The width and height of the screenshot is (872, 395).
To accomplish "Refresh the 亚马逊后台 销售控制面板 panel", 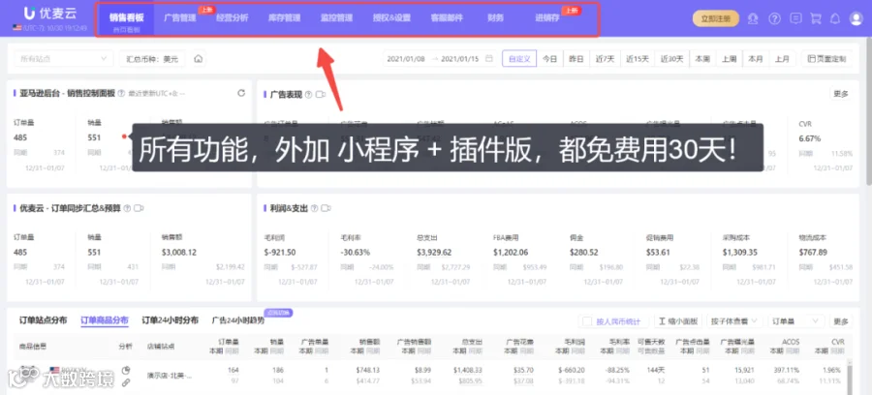I will pos(241,93).
